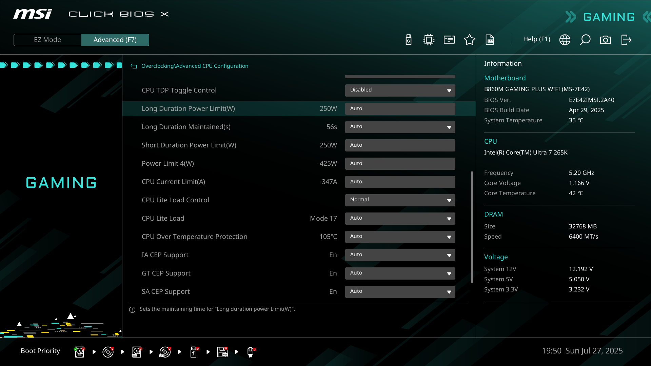Select the USB flash drive in Boot Priority
The width and height of the screenshot is (651, 366).
(x=194, y=352)
